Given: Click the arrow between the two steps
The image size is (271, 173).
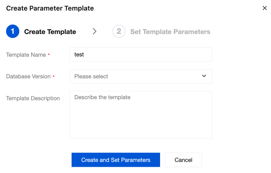Looking at the screenshot, I should tap(95, 32).
